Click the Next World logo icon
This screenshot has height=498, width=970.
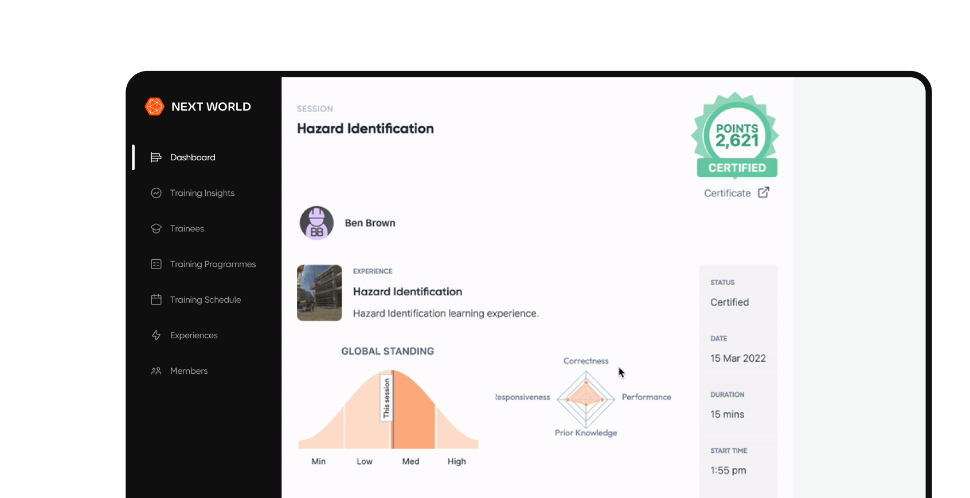(154, 106)
